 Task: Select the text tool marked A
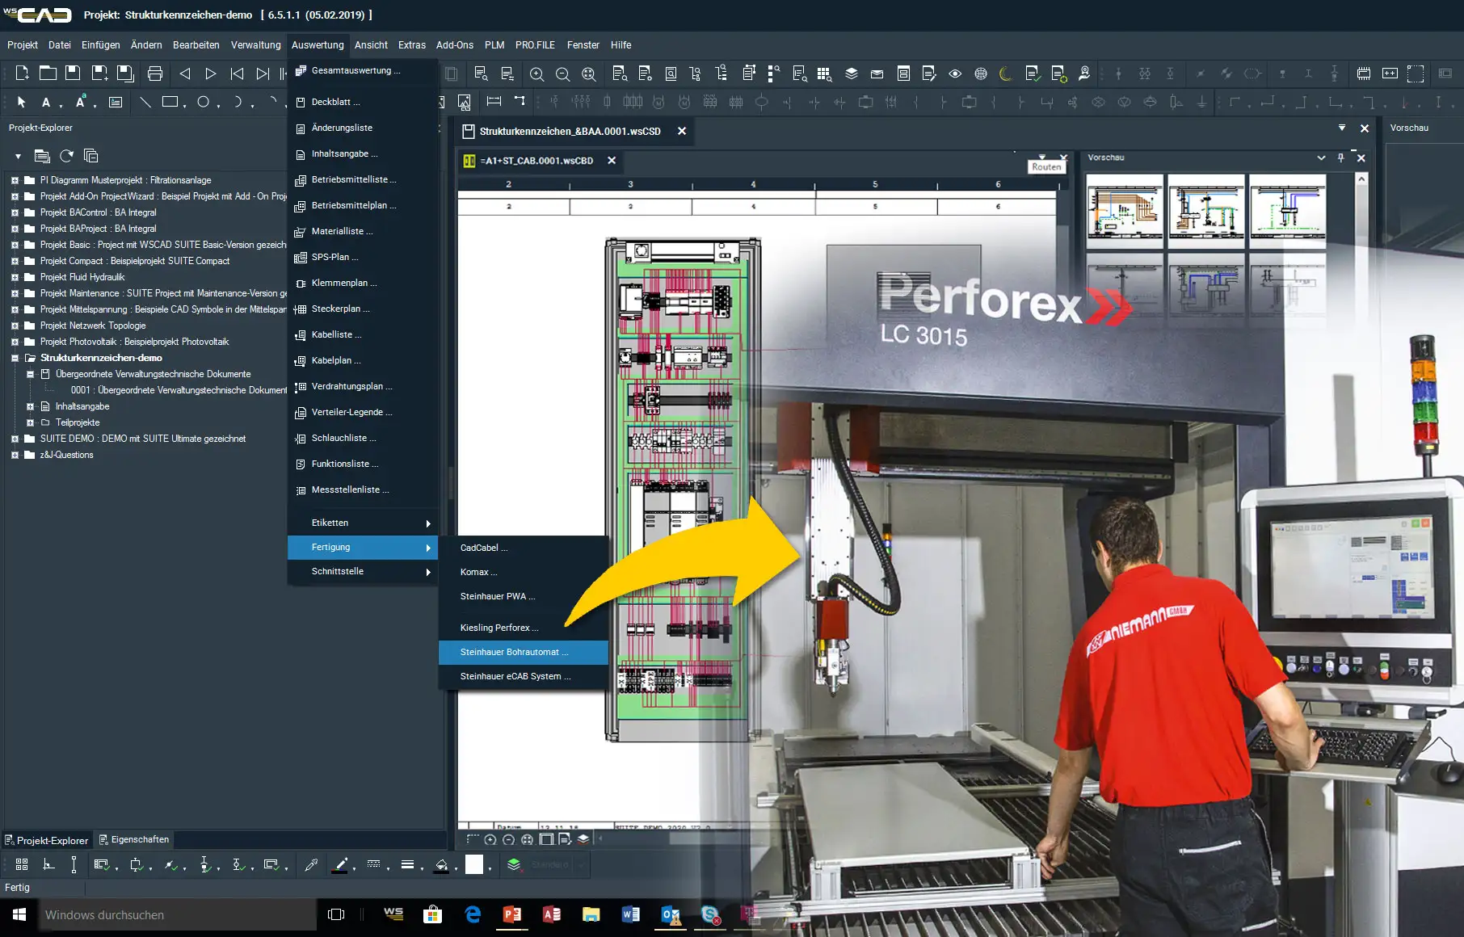pyautogui.click(x=46, y=103)
